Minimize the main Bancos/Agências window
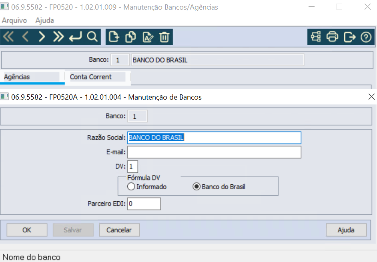The image size is (377, 262). click(312, 7)
